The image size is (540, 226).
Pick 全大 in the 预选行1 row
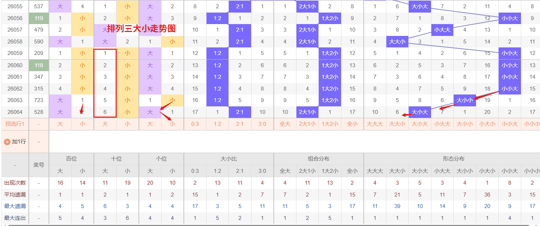coord(285,124)
